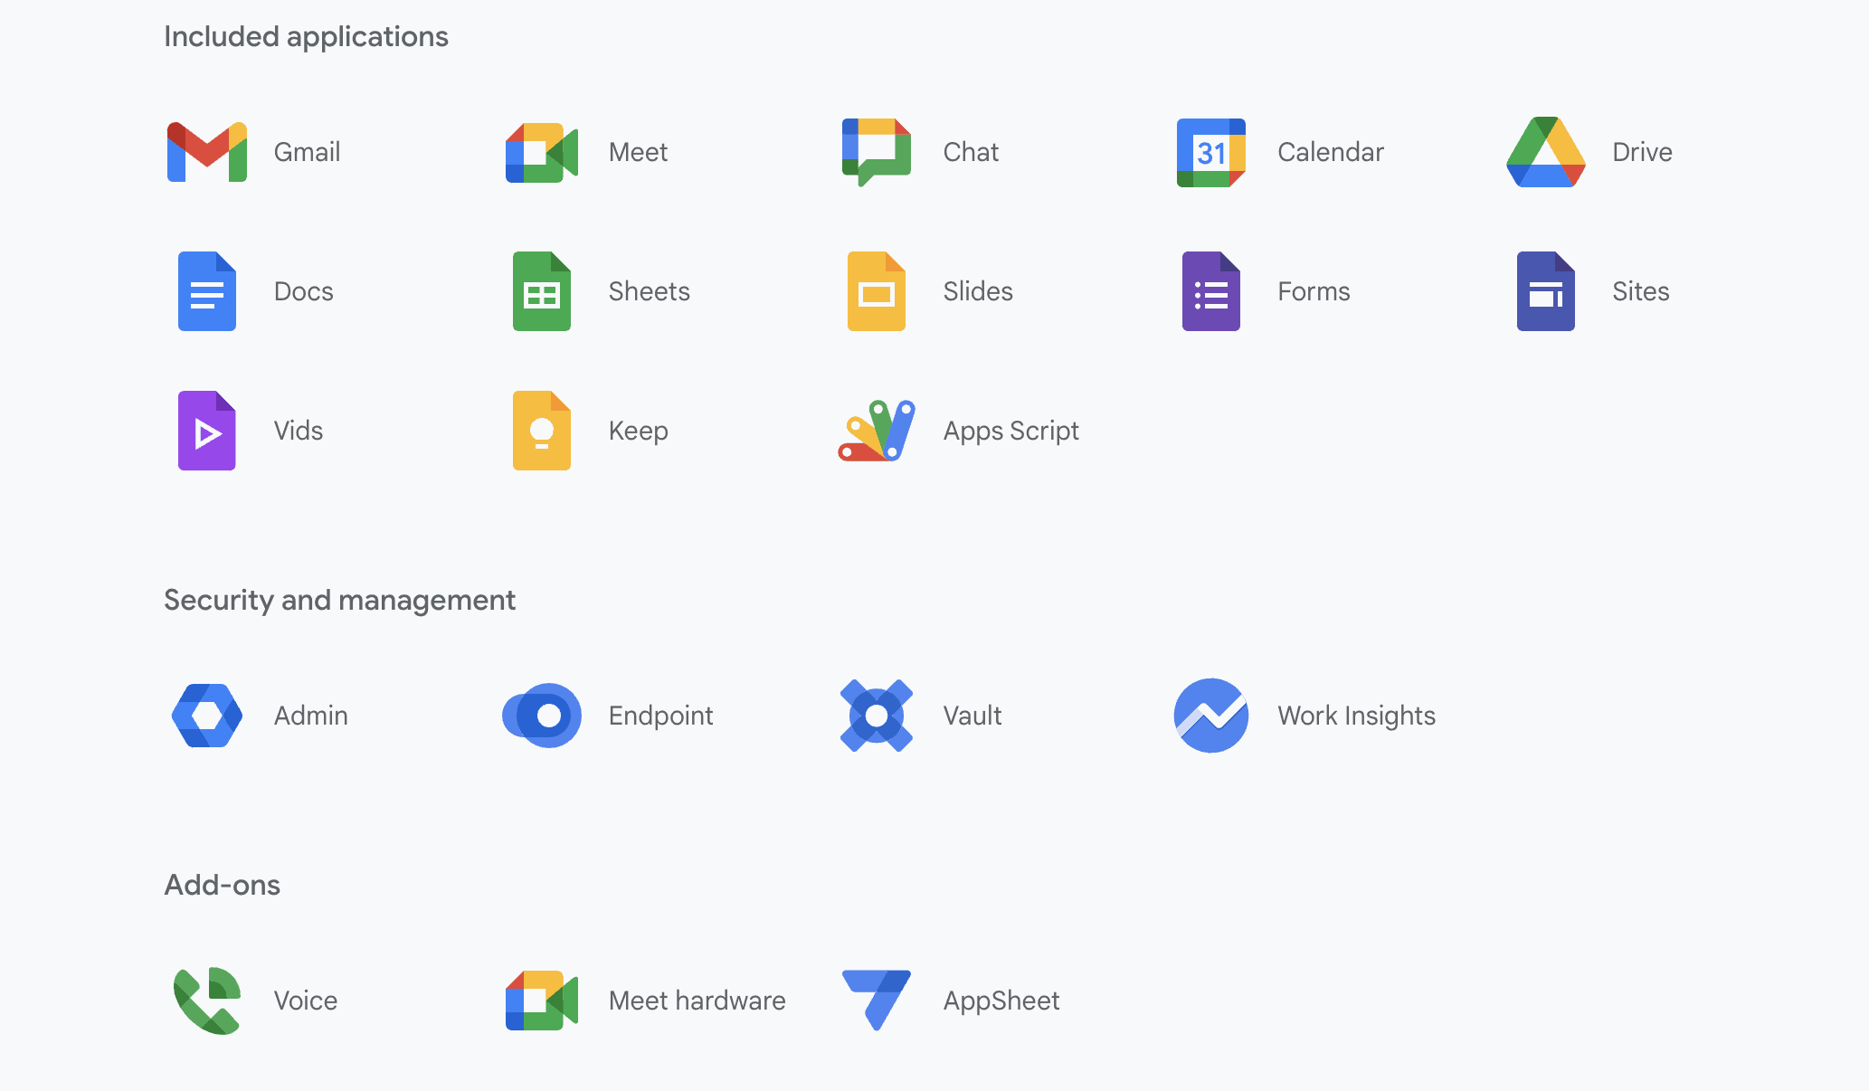Viewport: 1869px width, 1091px height.
Task: Click the Gmail text label
Action: pos(308,152)
